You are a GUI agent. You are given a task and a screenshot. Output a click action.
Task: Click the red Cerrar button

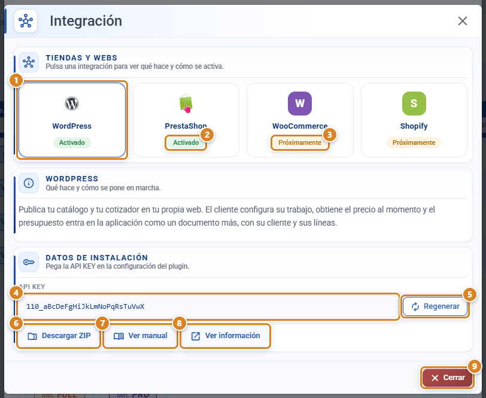448,378
